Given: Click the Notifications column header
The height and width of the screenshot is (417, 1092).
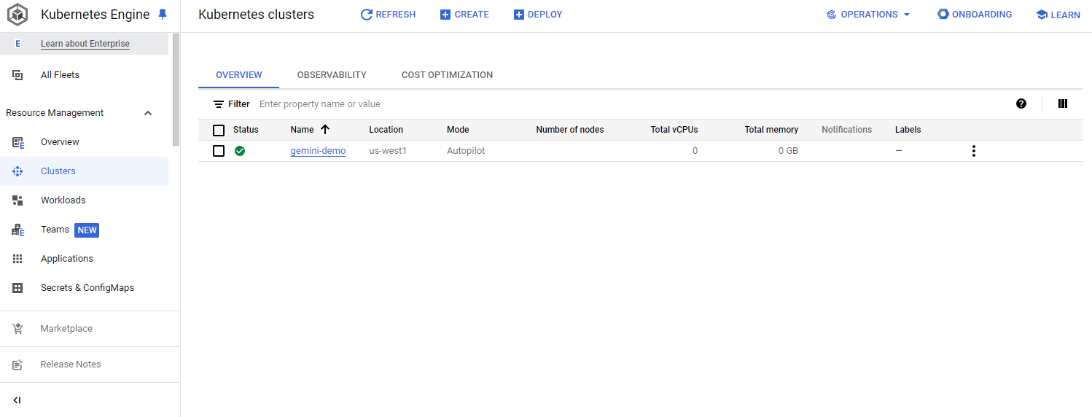Looking at the screenshot, I should (846, 130).
